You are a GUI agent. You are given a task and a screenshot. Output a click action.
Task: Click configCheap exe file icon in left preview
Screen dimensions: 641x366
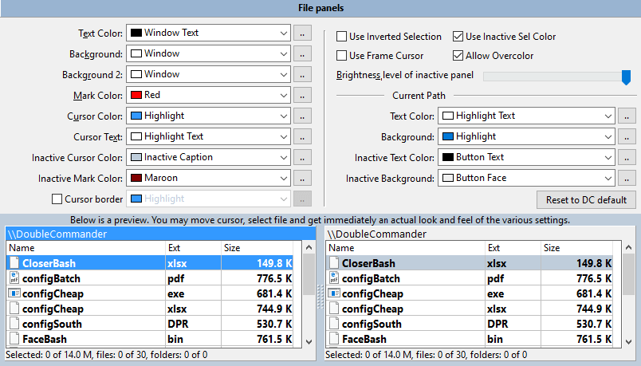14,293
